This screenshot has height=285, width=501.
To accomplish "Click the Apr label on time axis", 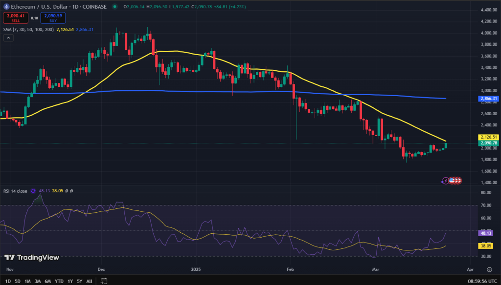I will (x=470, y=269).
